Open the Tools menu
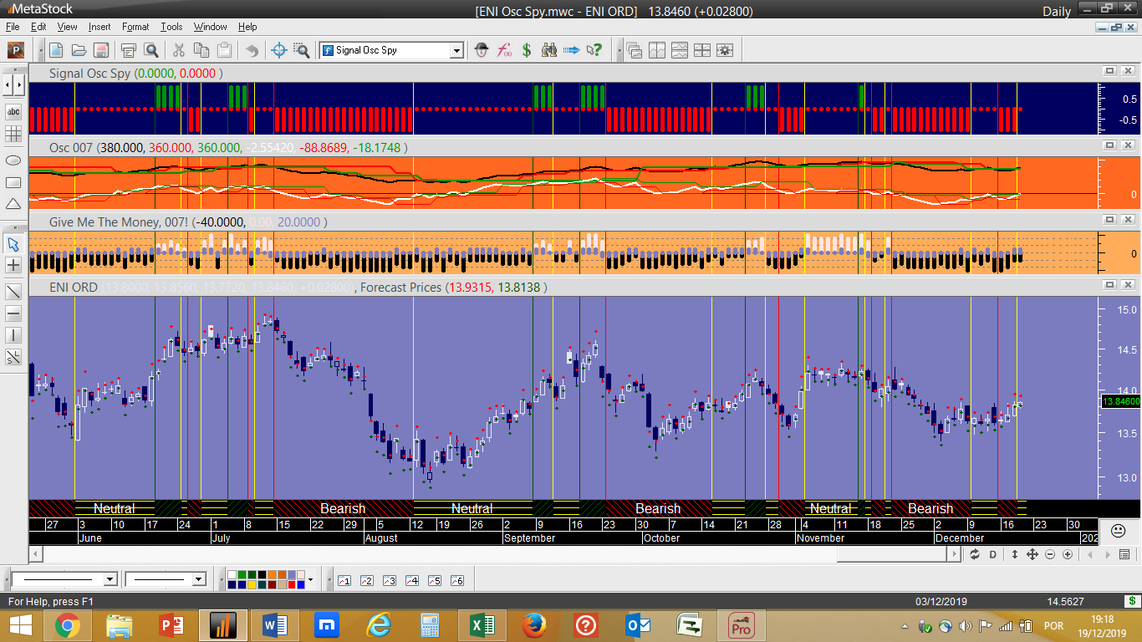The width and height of the screenshot is (1142, 642). coord(171,27)
